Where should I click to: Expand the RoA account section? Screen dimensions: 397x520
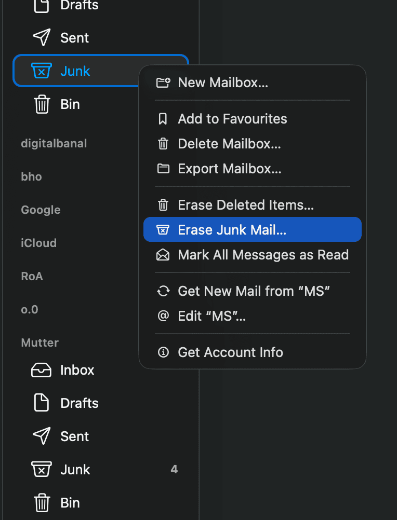point(32,276)
